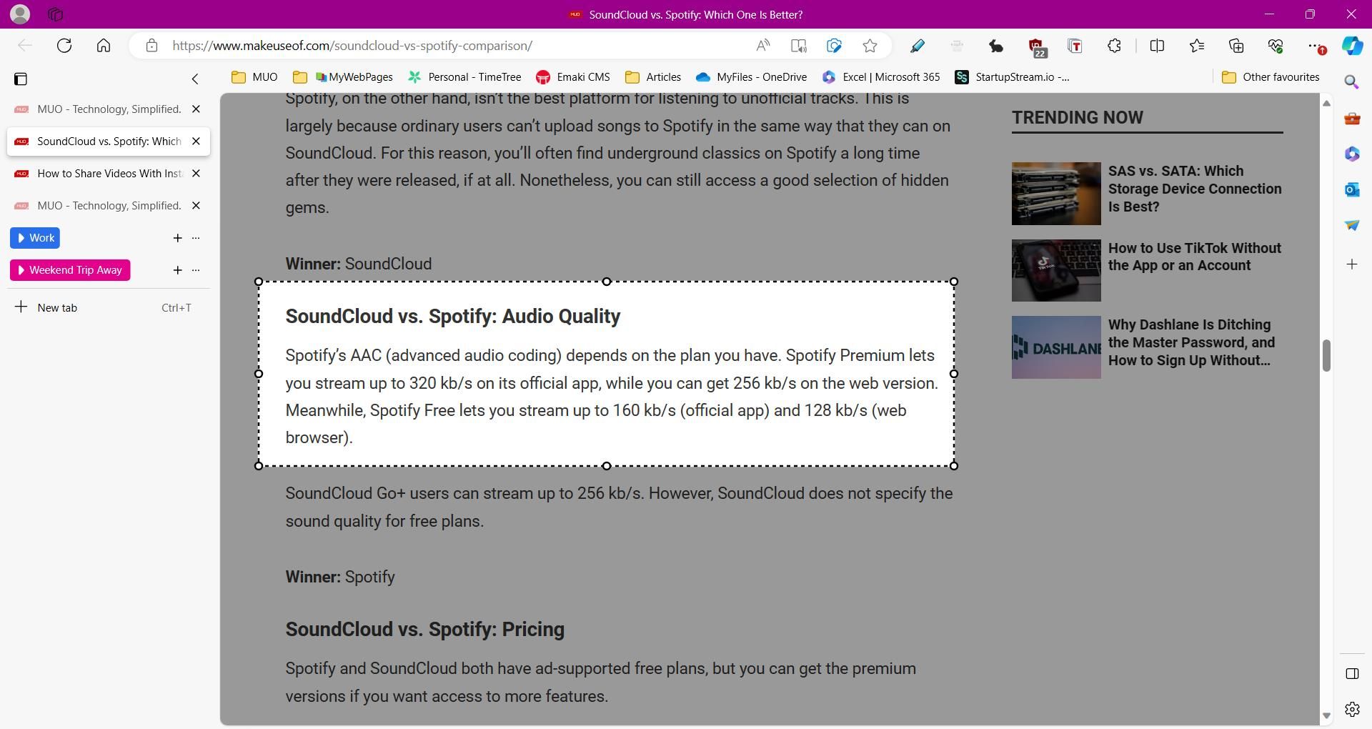Add this page to favourites
Viewport: 1372px width, 729px height.
click(870, 45)
